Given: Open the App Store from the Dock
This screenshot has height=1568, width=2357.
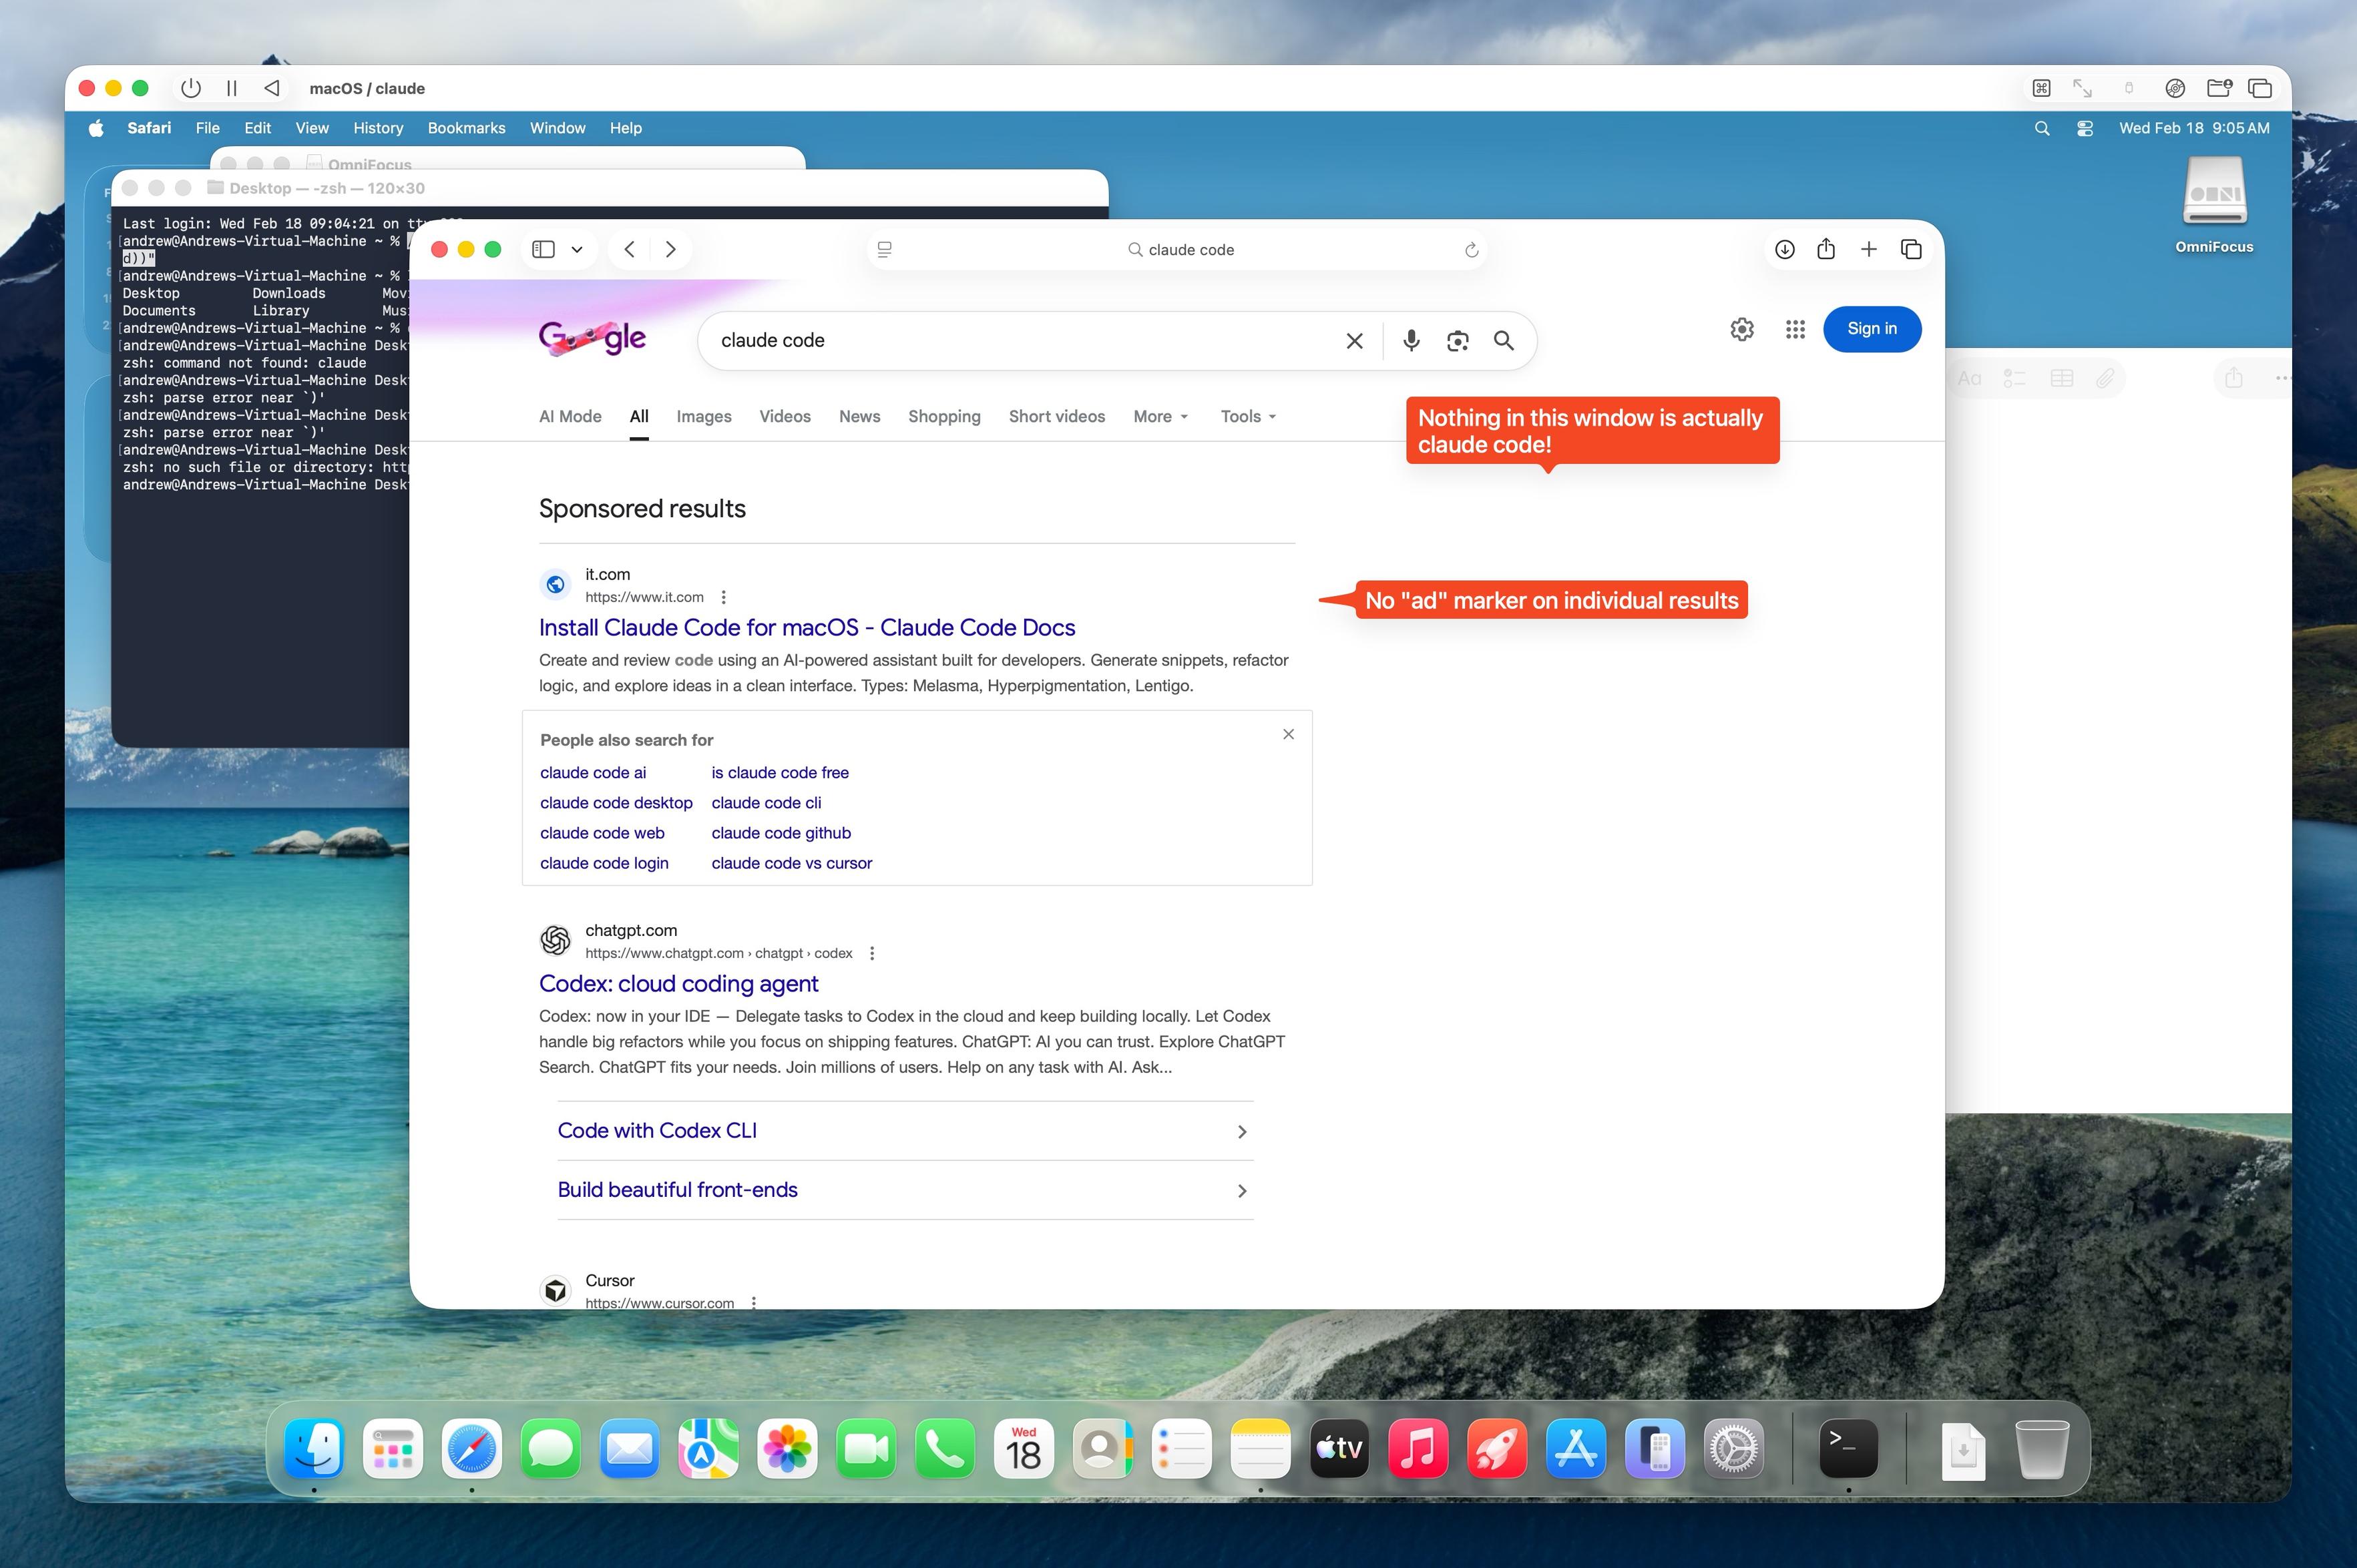Looking at the screenshot, I should [x=1575, y=1448].
